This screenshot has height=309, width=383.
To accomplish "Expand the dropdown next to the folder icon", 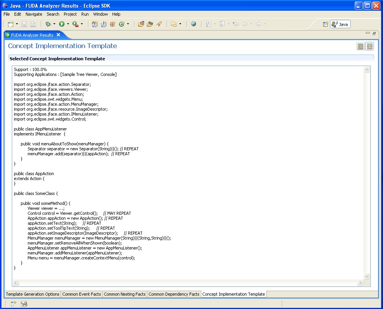I will tap(180, 24).
